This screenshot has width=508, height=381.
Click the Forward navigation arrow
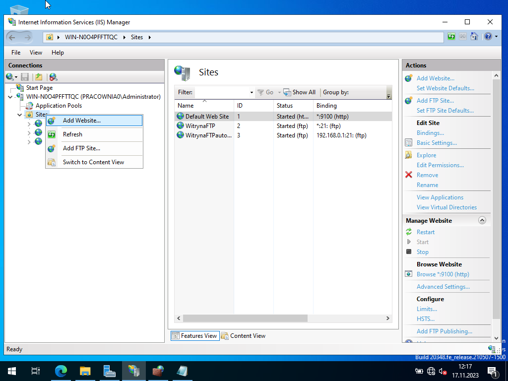(x=28, y=38)
